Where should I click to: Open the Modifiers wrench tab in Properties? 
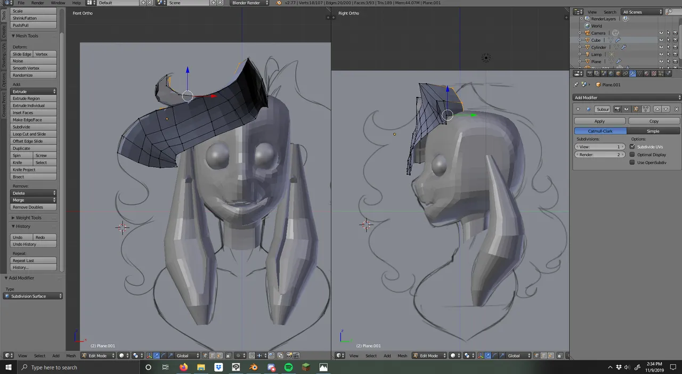(x=632, y=74)
